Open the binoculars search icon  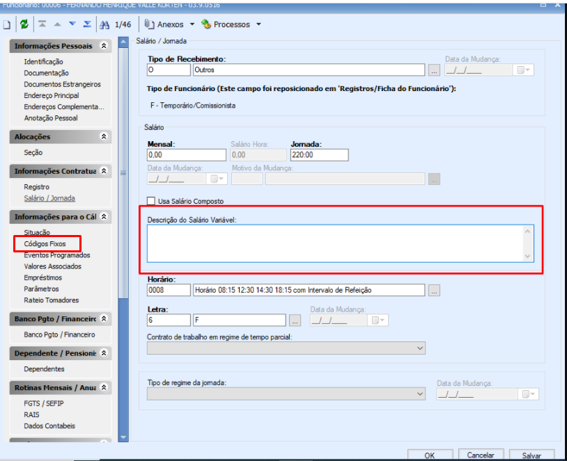coord(104,24)
